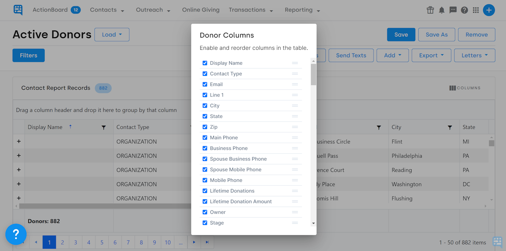Open the COLUMNS panel toggle

pos(464,88)
